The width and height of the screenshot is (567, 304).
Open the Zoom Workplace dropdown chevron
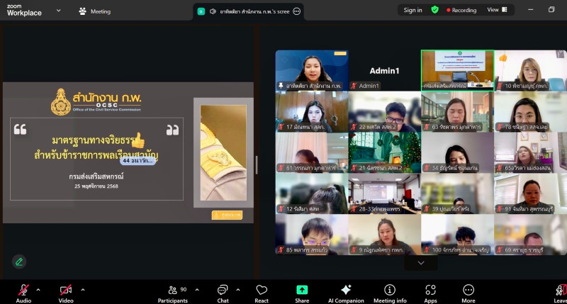(58, 11)
